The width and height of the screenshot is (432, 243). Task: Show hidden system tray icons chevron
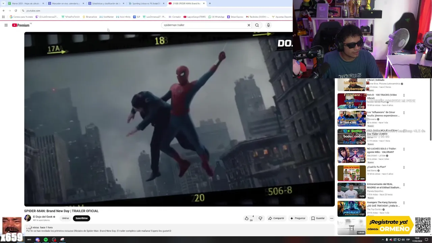point(383,240)
